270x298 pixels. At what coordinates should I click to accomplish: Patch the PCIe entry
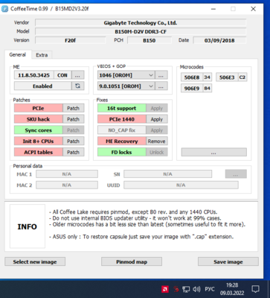pyautogui.click(x=73, y=108)
